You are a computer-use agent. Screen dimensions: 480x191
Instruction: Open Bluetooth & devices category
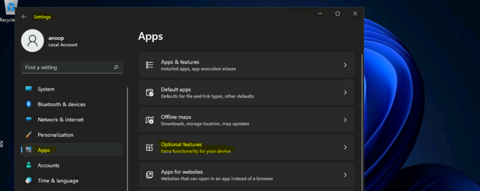click(72, 104)
